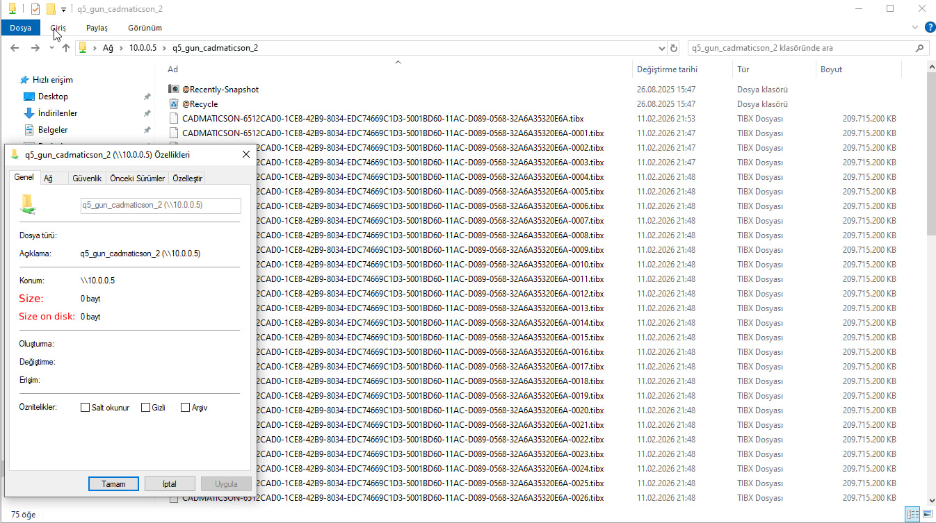Click the address bar refresh icon
Viewport: 936px width, 523px height.
(x=673, y=49)
